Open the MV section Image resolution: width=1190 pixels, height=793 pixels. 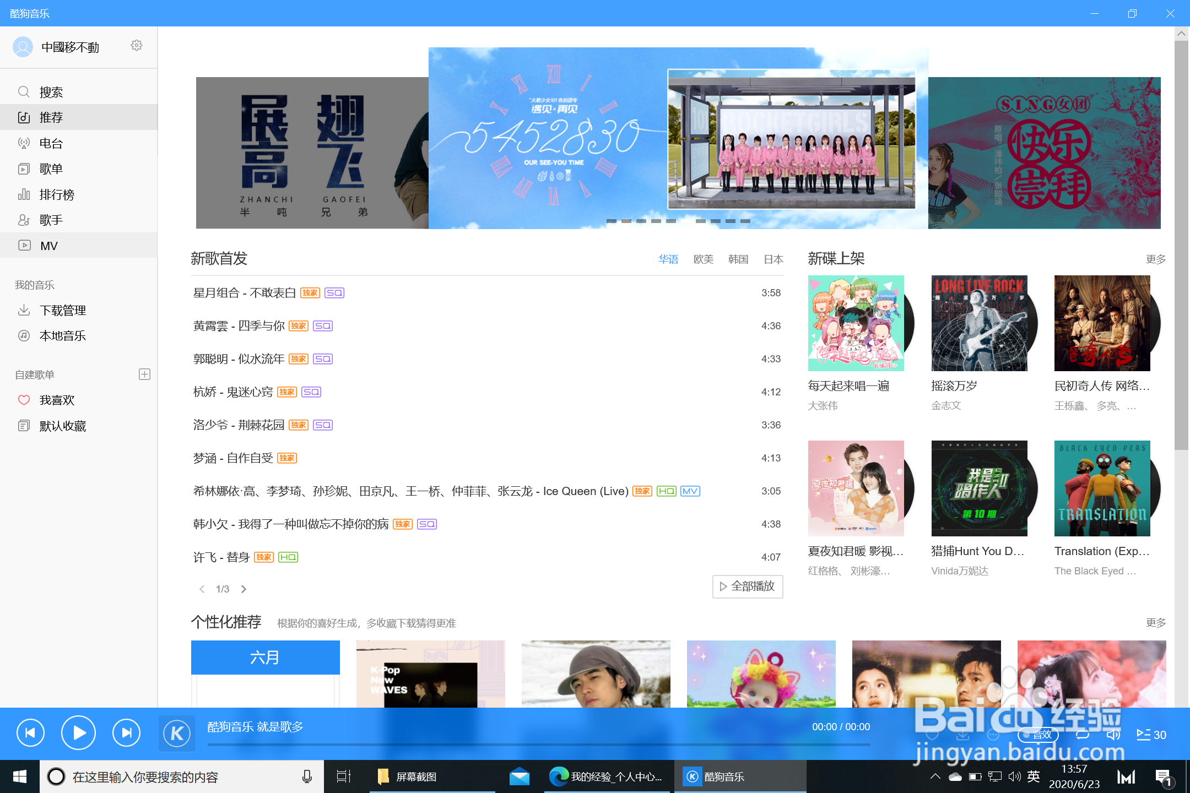tap(79, 246)
